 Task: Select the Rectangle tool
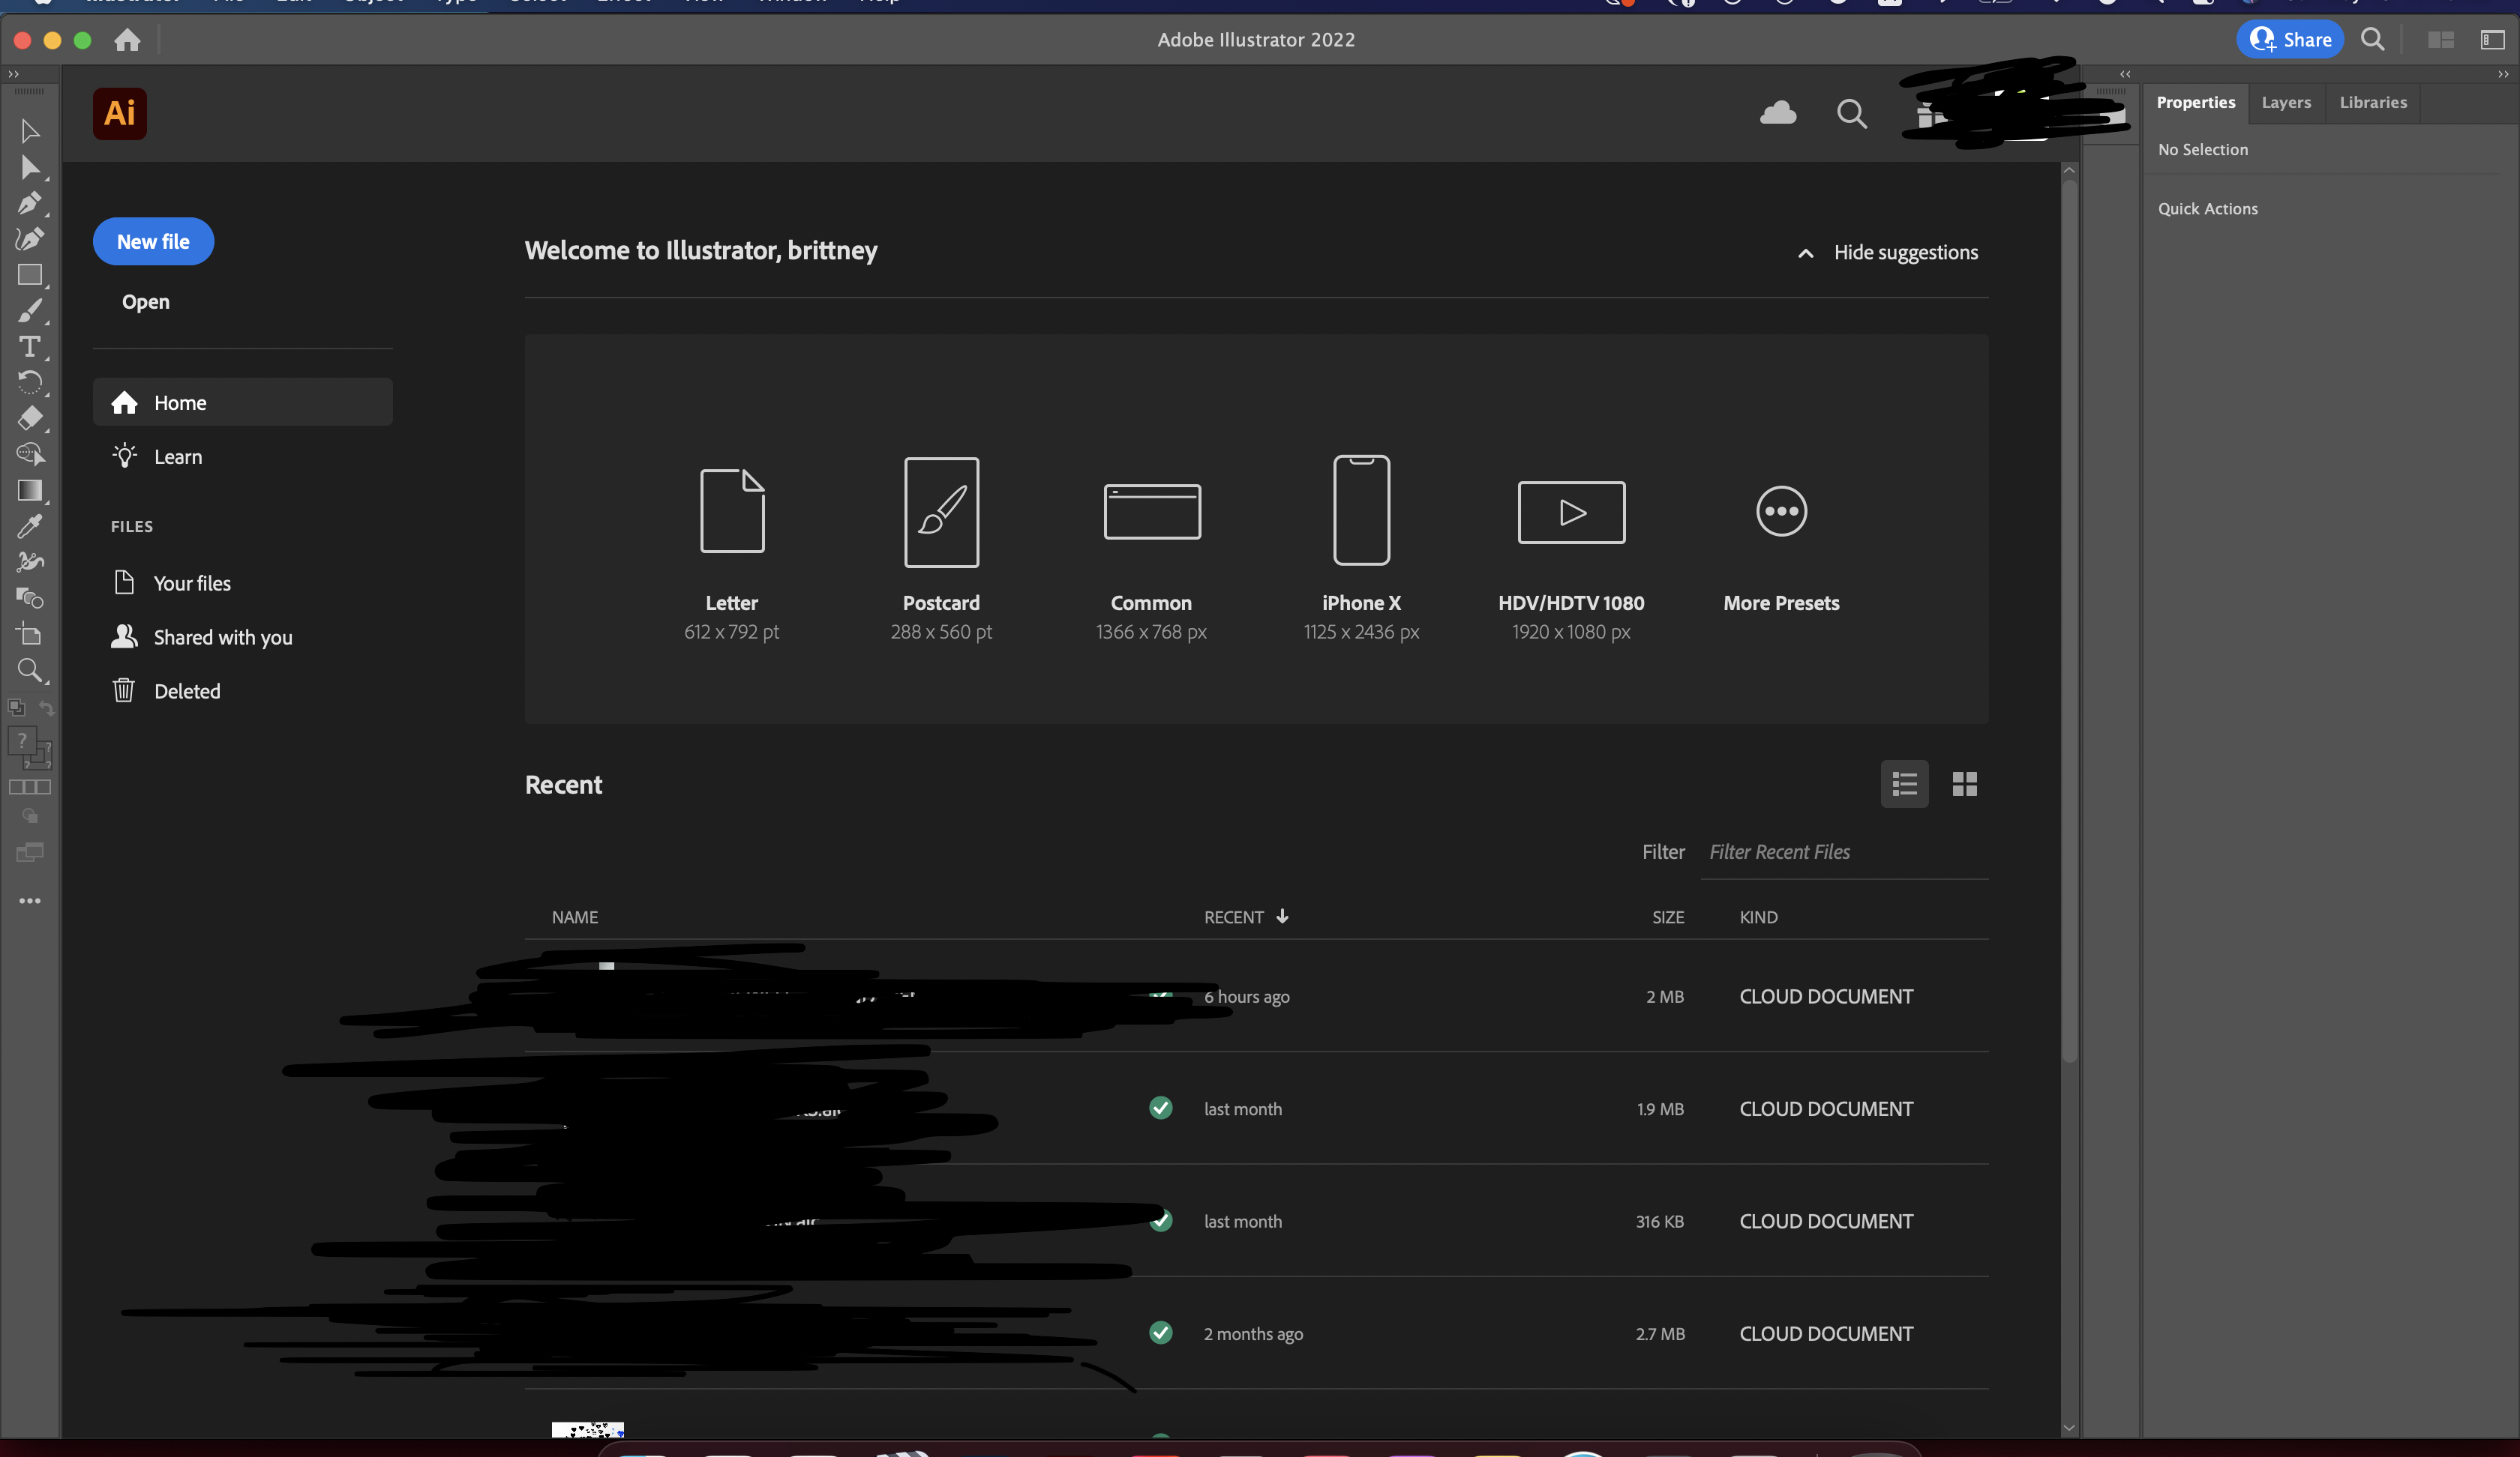[30, 275]
